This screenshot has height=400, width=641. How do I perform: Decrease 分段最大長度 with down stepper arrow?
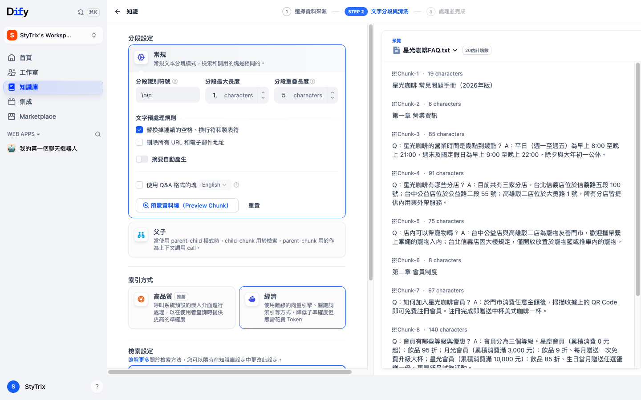[263, 98]
